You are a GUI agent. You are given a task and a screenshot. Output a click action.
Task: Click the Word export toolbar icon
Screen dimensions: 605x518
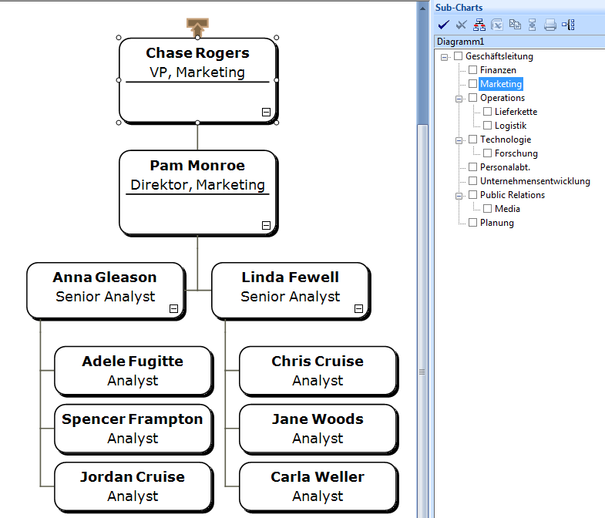[x=515, y=25]
